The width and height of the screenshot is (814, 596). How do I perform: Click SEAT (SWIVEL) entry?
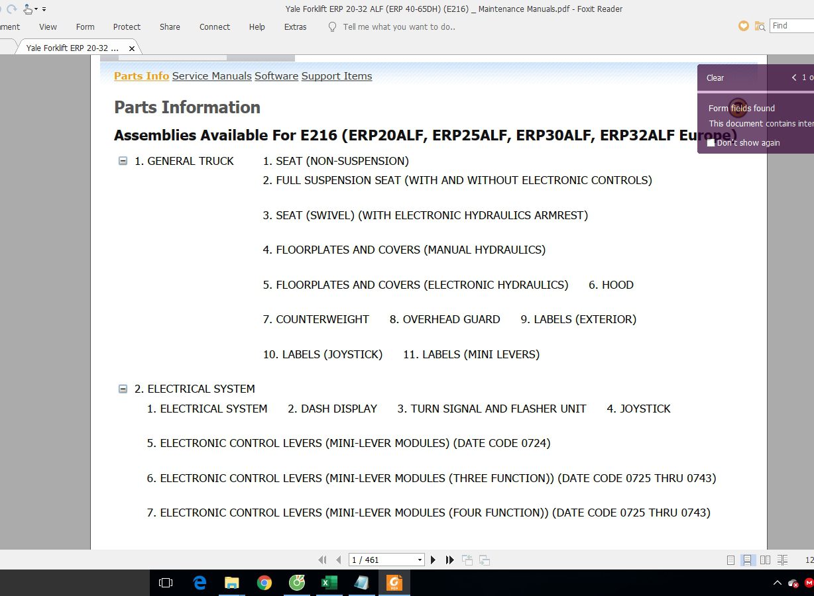[x=426, y=215]
